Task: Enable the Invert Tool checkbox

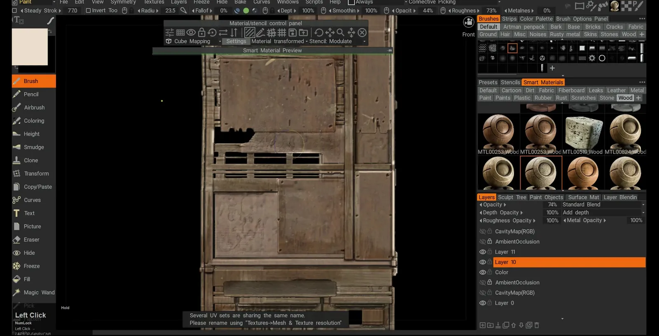Action: point(88,11)
